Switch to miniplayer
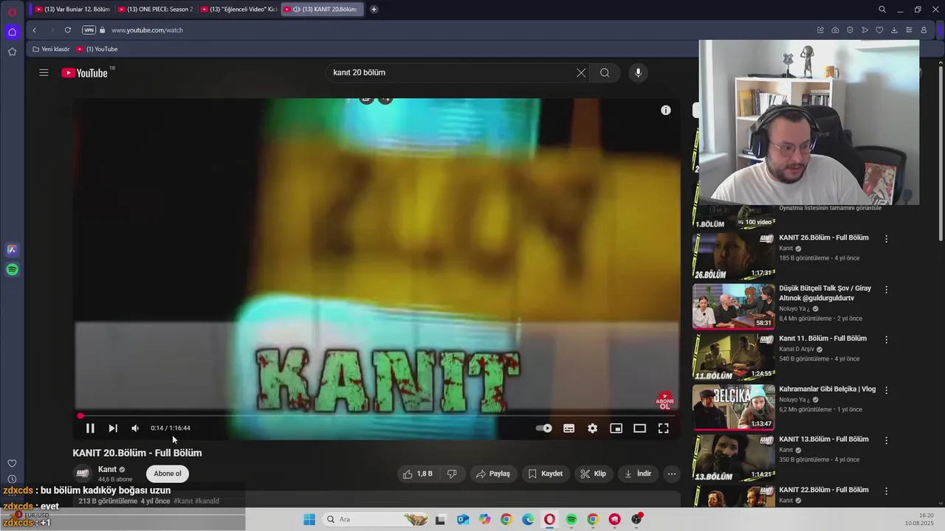945x531 pixels. click(616, 428)
